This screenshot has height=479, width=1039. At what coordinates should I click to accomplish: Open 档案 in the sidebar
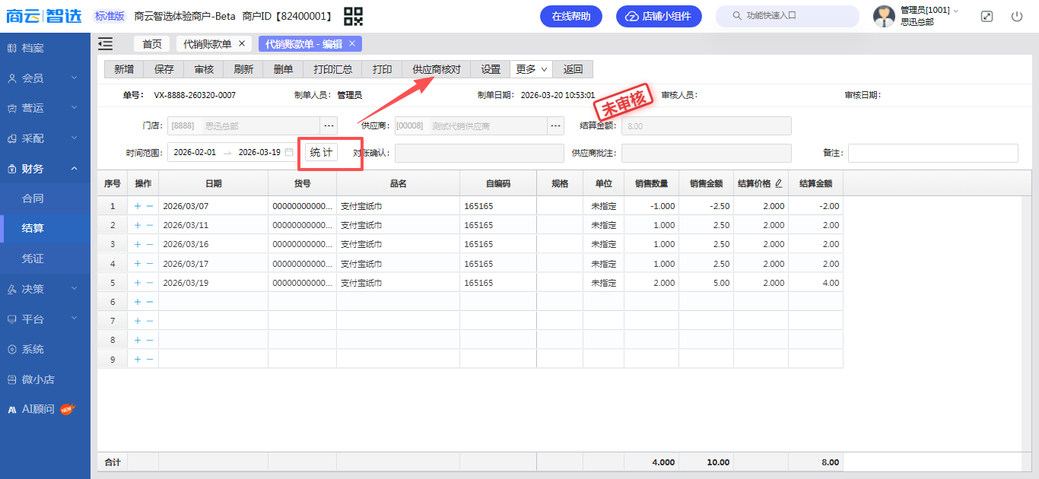pos(45,48)
